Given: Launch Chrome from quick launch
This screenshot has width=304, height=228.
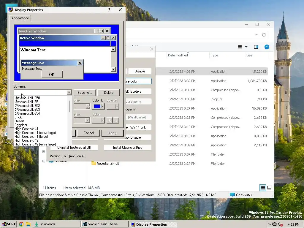Looking at the screenshot, I should coord(21,224).
